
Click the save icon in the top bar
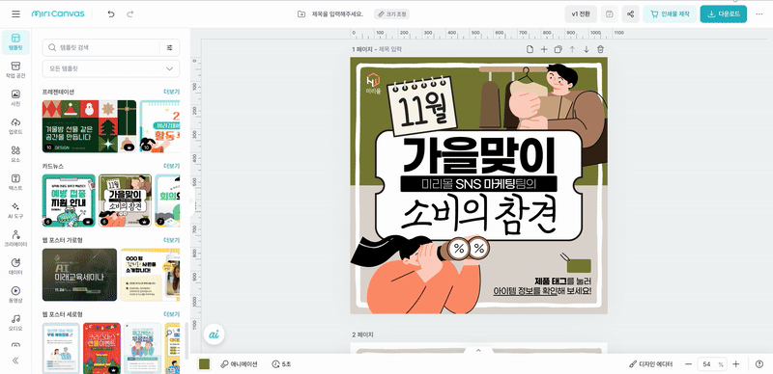[610, 13]
